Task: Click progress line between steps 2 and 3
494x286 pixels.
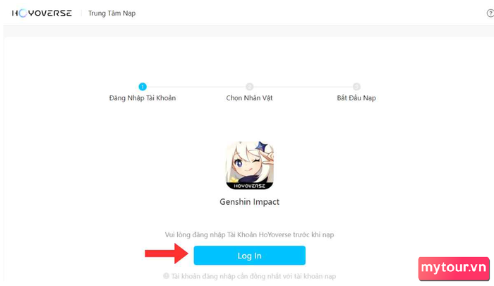Action: 303,87
